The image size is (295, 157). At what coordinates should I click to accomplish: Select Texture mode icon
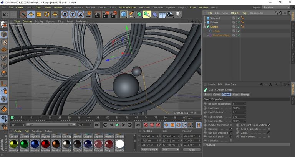(4, 42)
